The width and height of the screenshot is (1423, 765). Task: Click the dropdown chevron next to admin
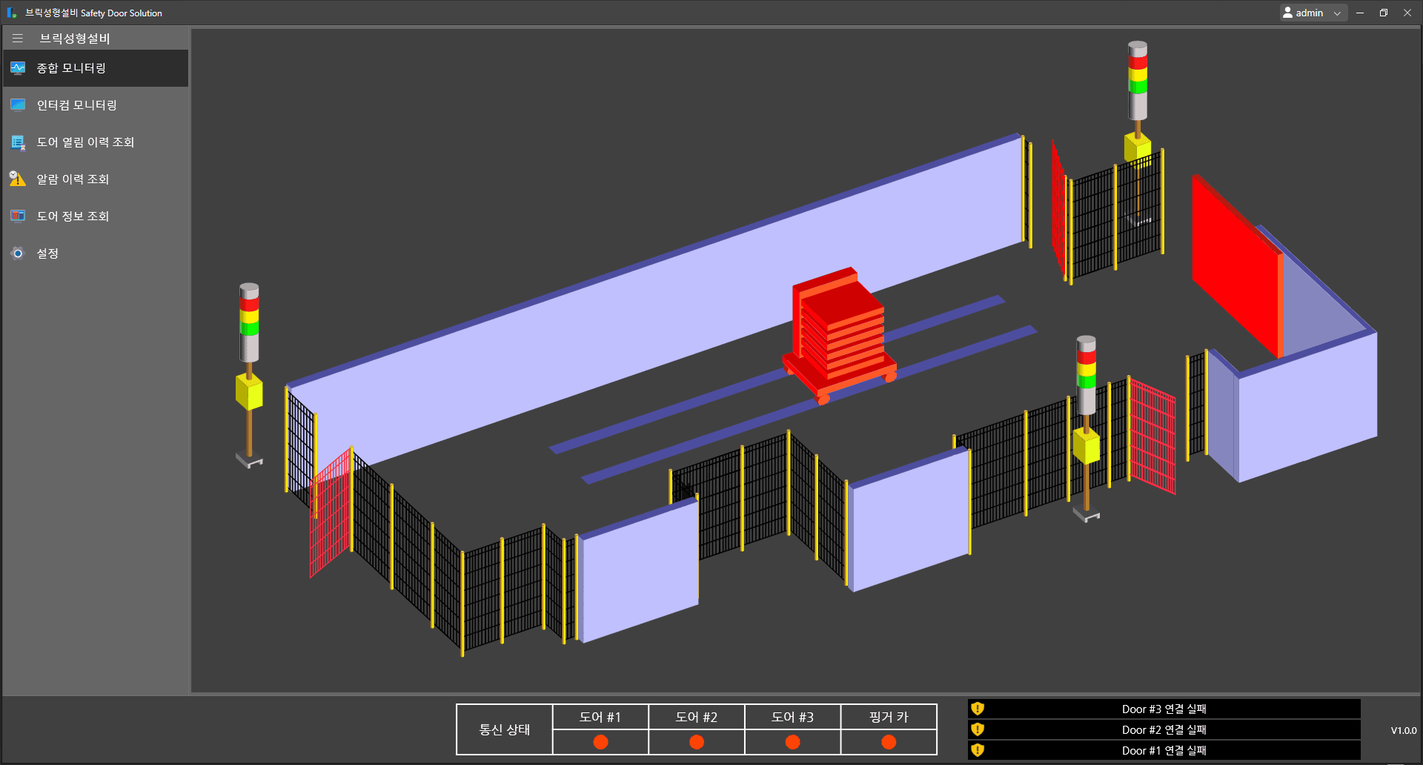coord(1337,13)
